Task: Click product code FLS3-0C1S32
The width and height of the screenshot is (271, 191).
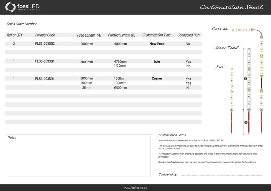Action: pyautogui.click(x=45, y=44)
